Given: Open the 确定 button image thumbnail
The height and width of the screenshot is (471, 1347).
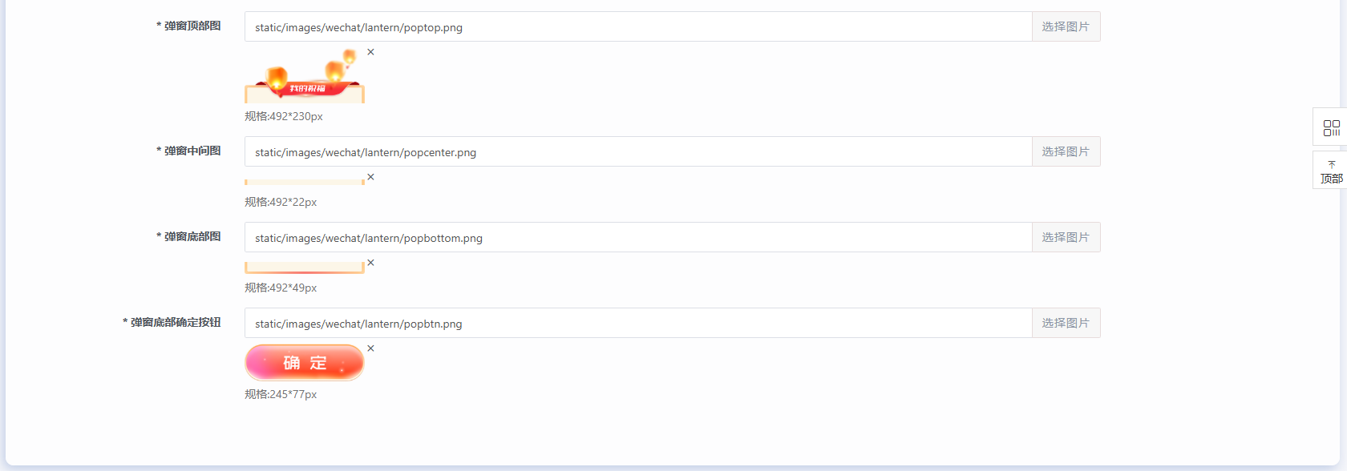Looking at the screenshot, I should point(305,363).
